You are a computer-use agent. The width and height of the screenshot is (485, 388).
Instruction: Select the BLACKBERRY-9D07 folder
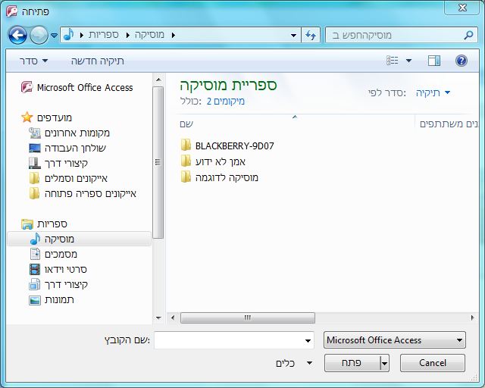[234, 145]
